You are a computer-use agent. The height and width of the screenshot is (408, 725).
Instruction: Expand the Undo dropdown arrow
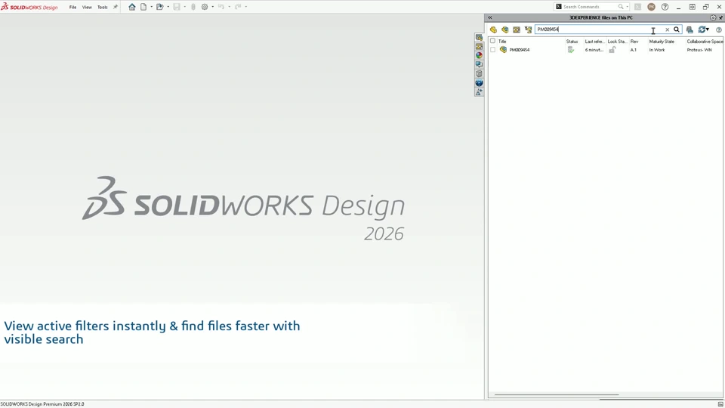tap(230, 7)
